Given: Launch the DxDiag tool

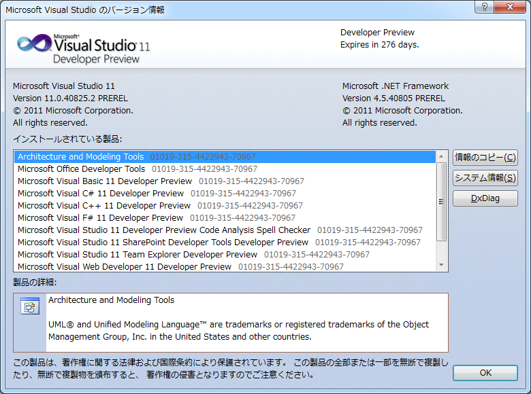Looking at the screenshot, I should coord(485,198).
